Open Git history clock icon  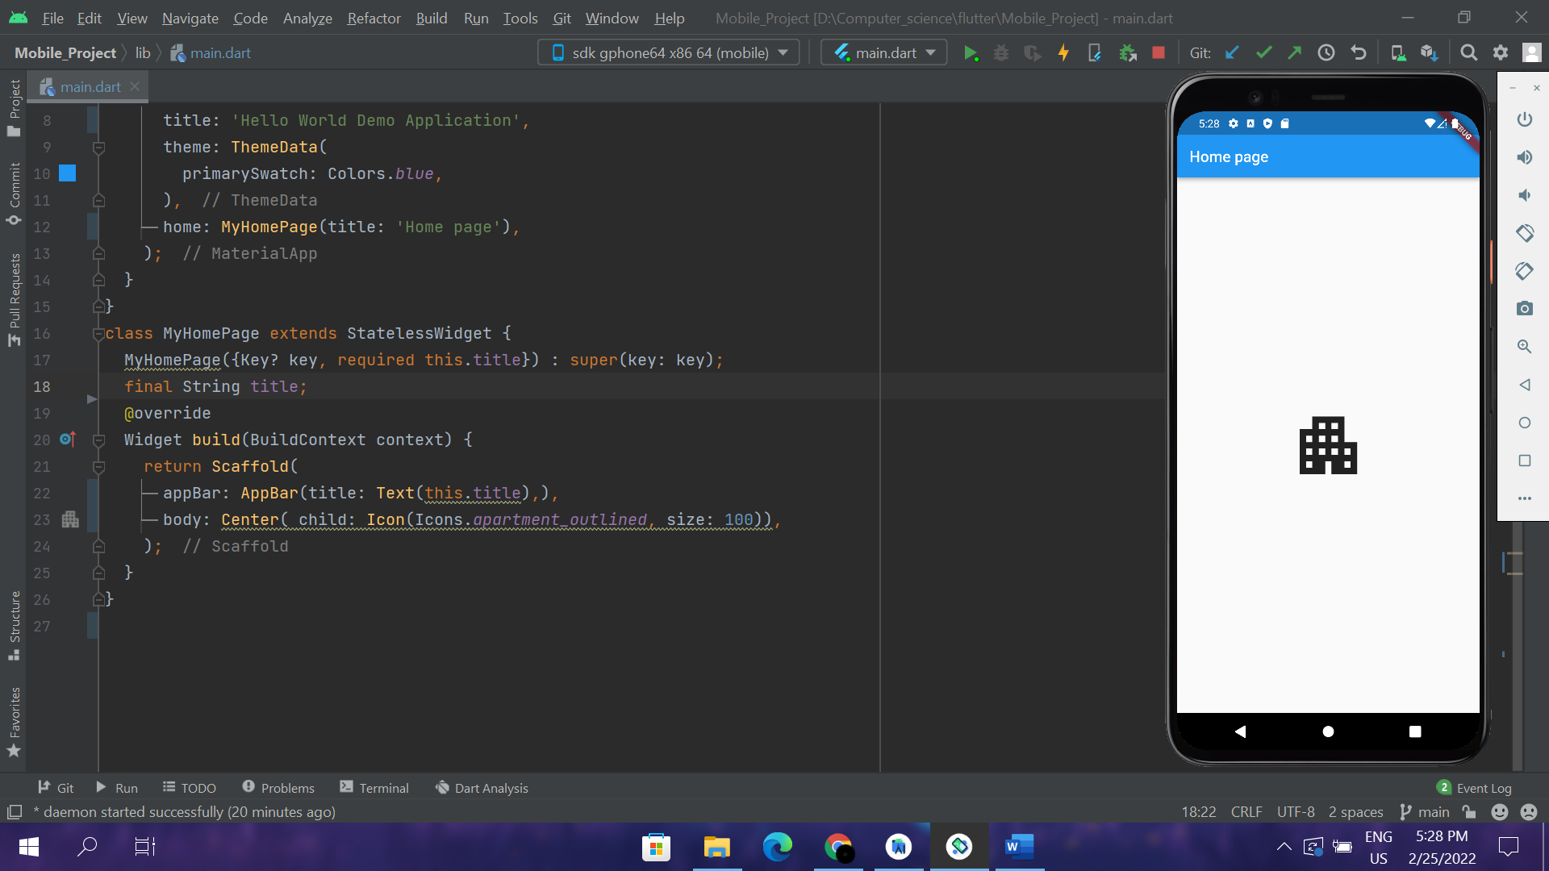tap(1326, 53)
